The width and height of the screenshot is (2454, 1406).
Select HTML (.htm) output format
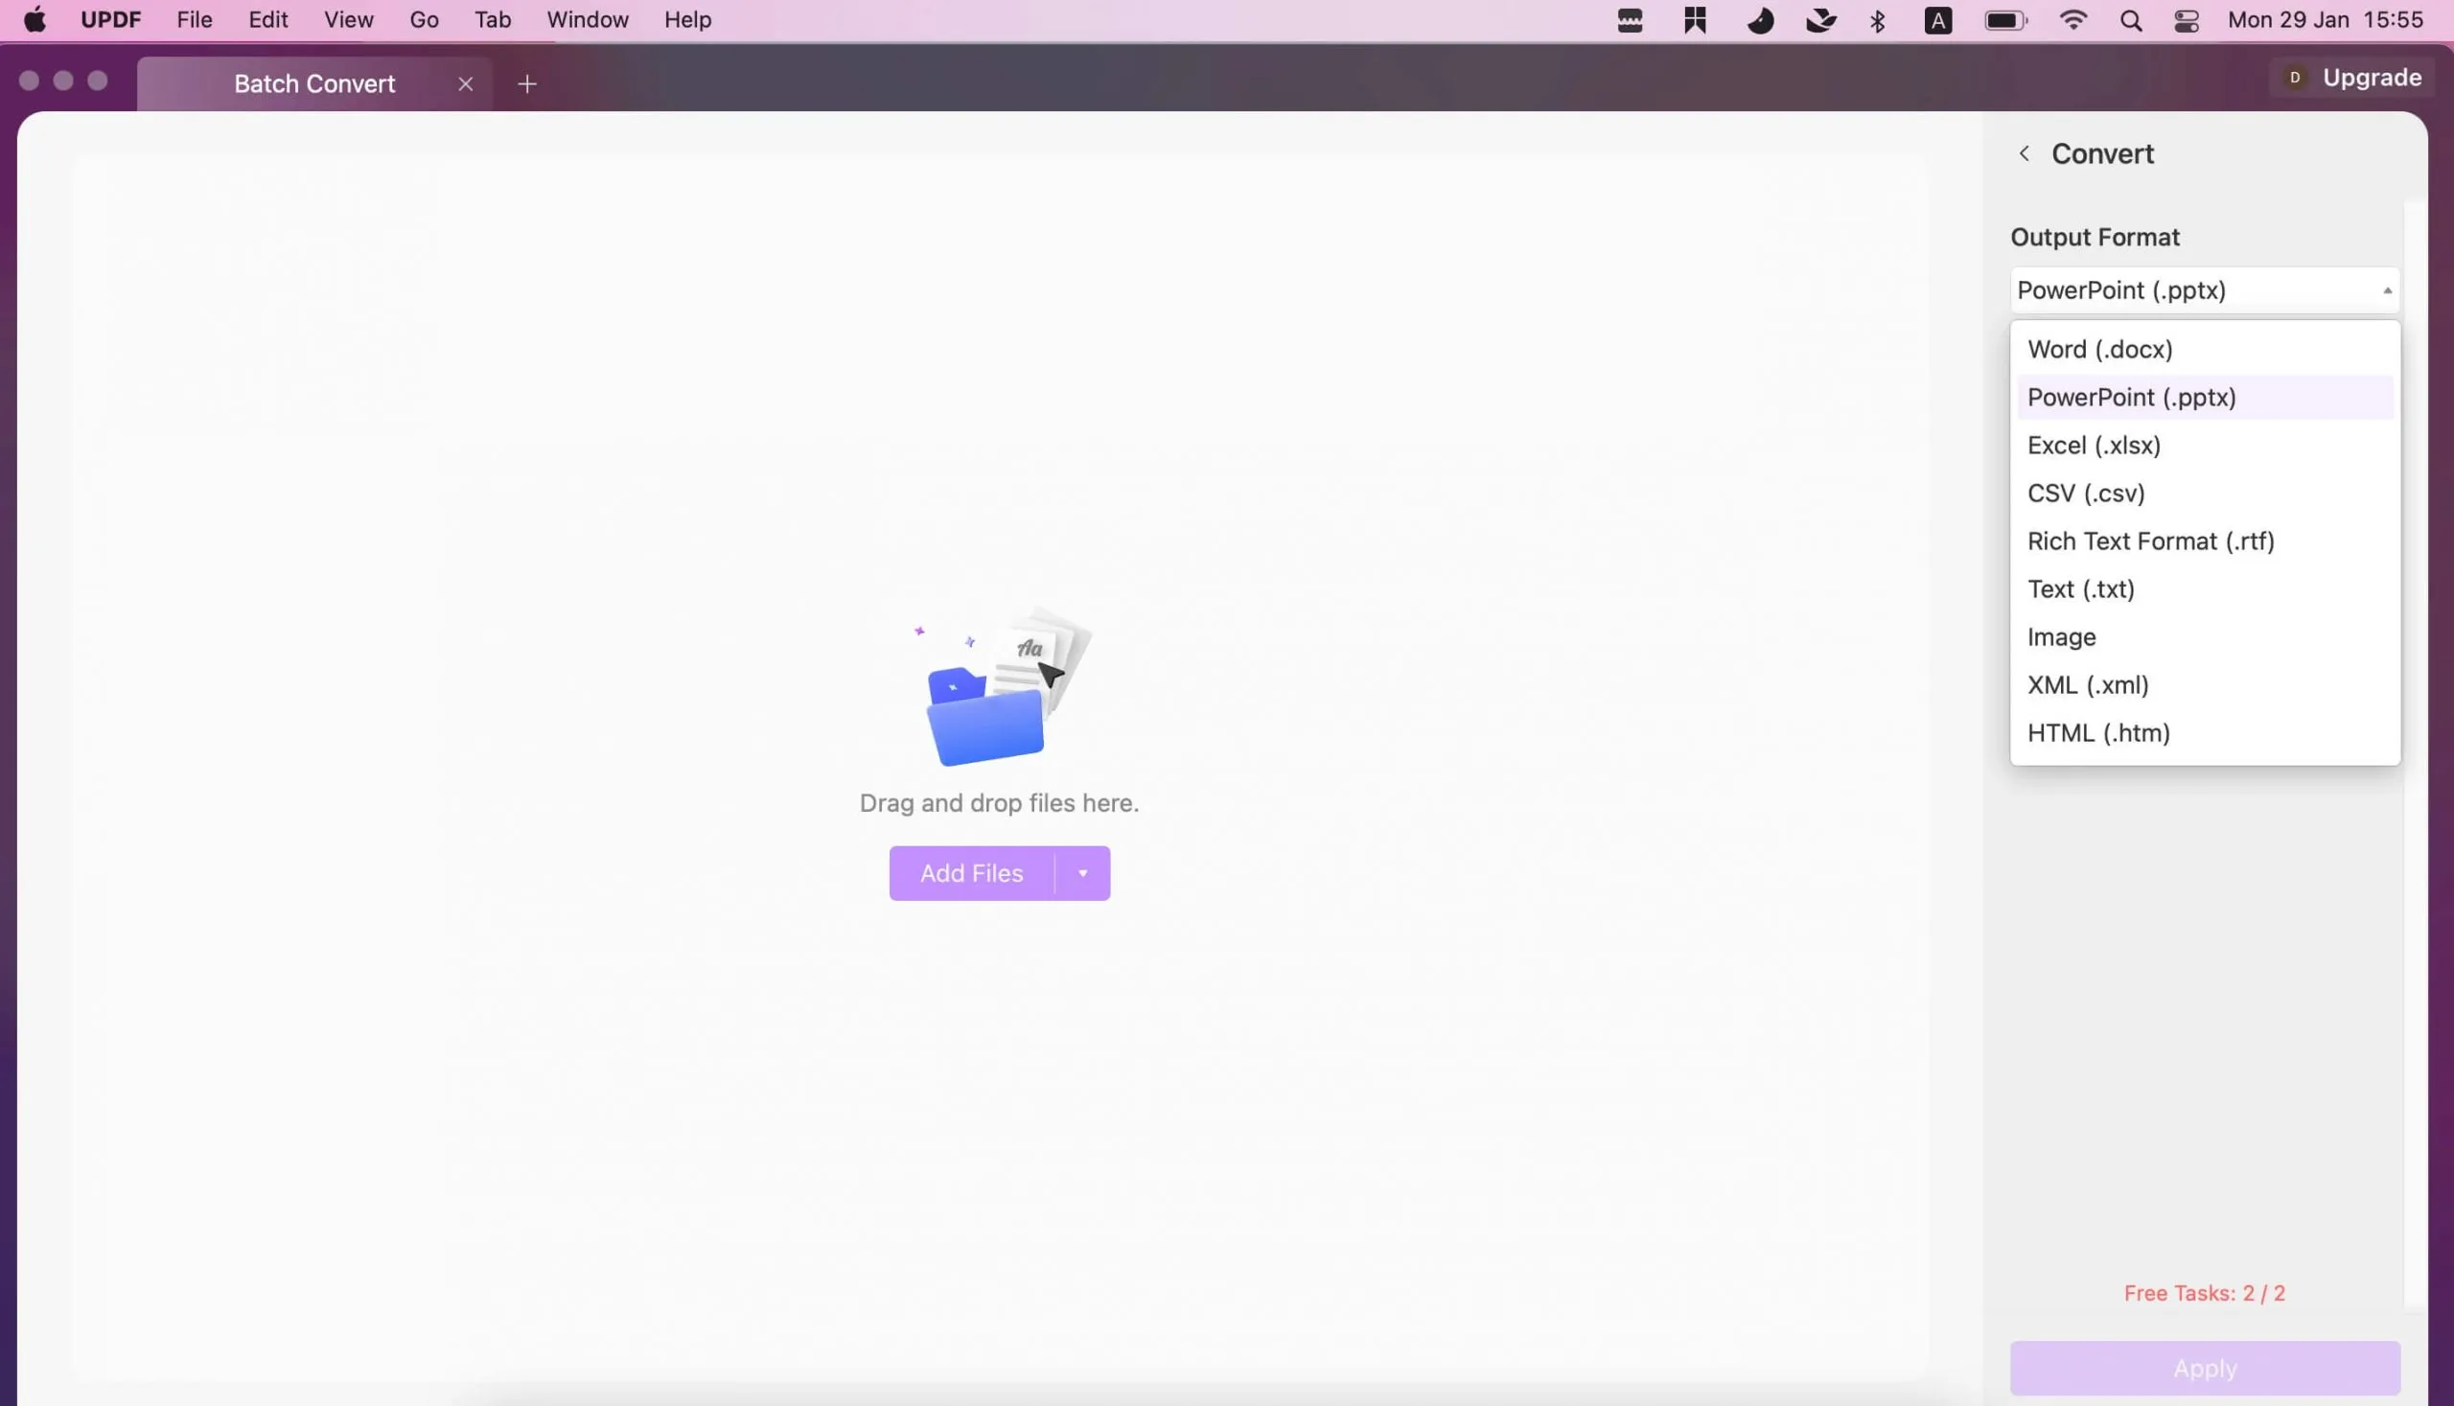[2098, 733]
